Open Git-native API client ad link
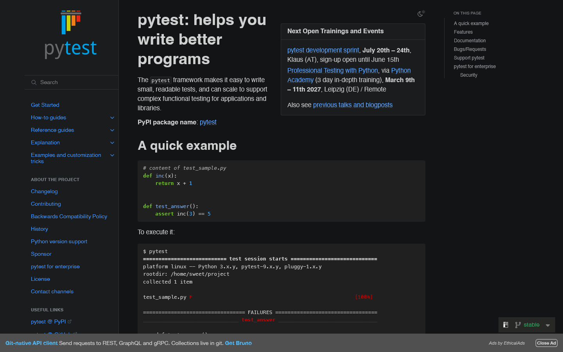 click(31, 343)
